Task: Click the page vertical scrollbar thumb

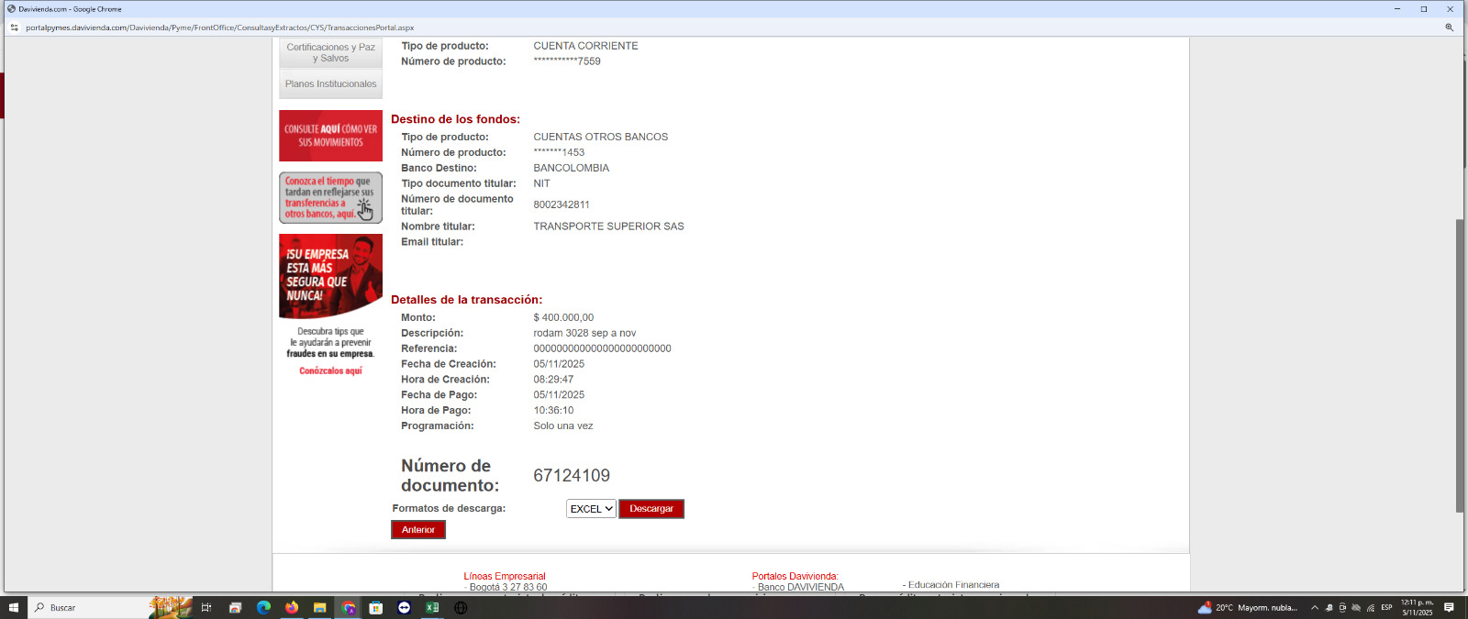Action: tap(1460, 367)
